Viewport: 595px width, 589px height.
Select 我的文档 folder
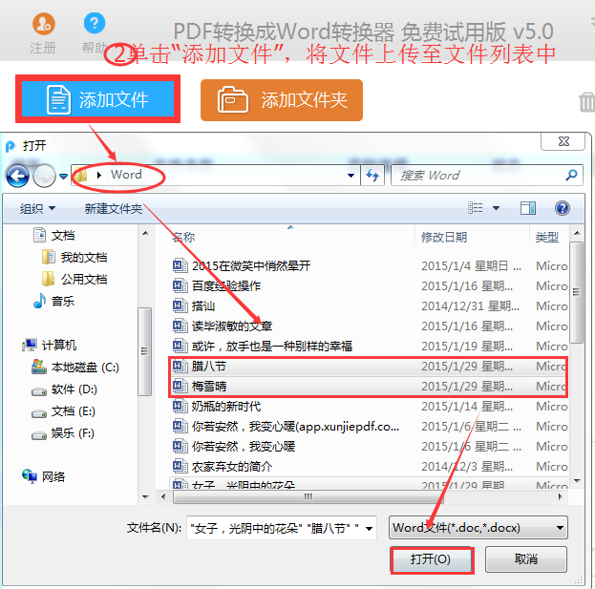(74, 257)
